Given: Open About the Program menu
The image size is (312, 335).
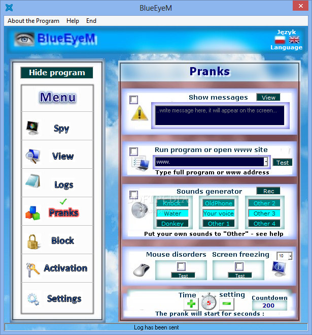Looking at the screenshot, I should tap(33, 21).
